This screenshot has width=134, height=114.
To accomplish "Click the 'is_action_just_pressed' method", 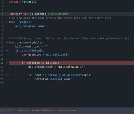I will point(61,75).
